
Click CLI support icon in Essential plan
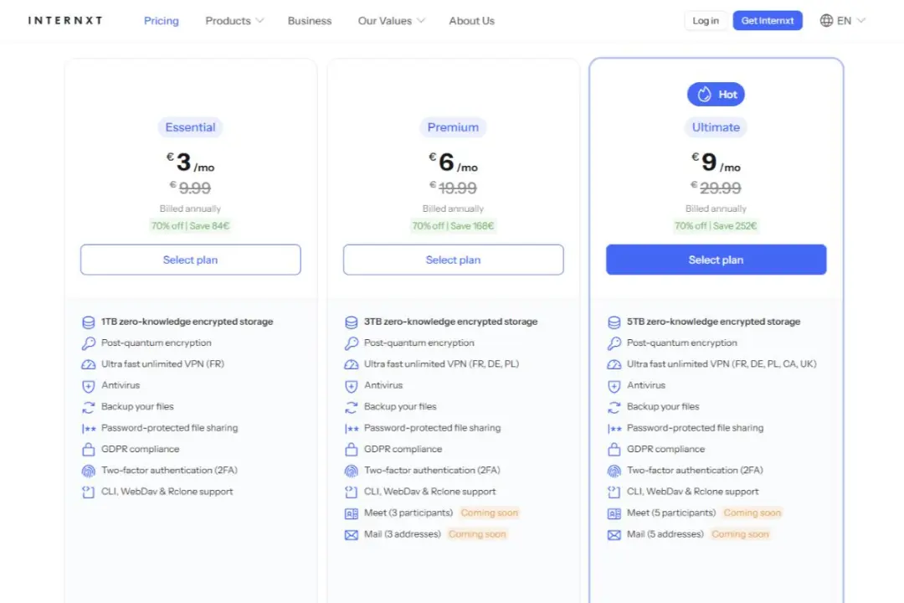click(x=88, y=492)
